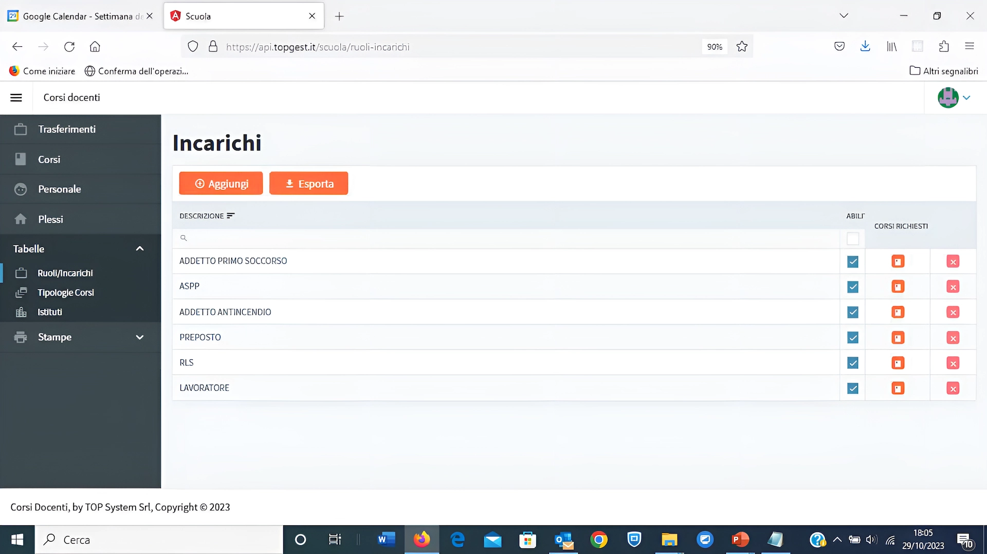
Task: Open the user avatar dropdown
Action: coord(955,98)
